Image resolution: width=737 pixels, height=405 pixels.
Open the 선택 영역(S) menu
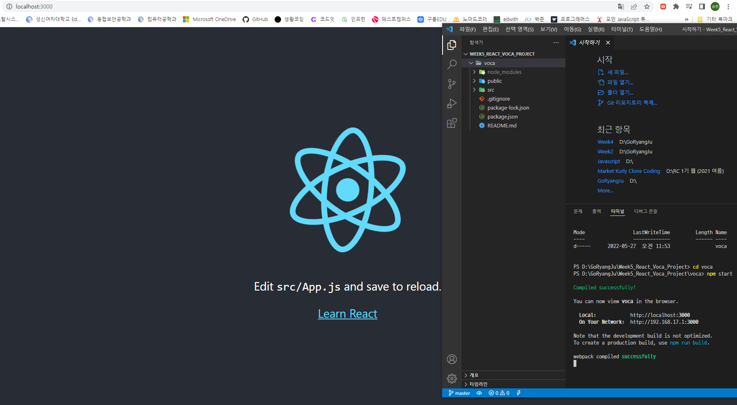pos(519,29)
